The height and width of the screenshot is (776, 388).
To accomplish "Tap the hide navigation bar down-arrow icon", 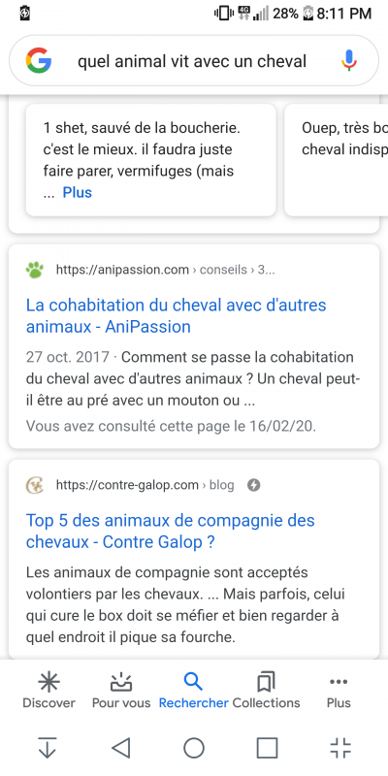I will (x=48, y=748).
